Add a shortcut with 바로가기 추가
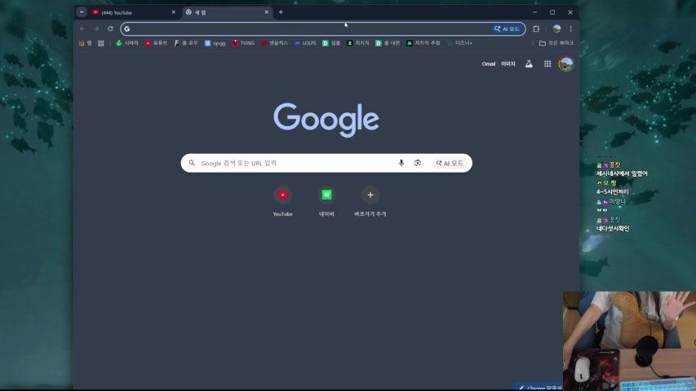Screen dimensions: 696x391 (x=370, y=202)
